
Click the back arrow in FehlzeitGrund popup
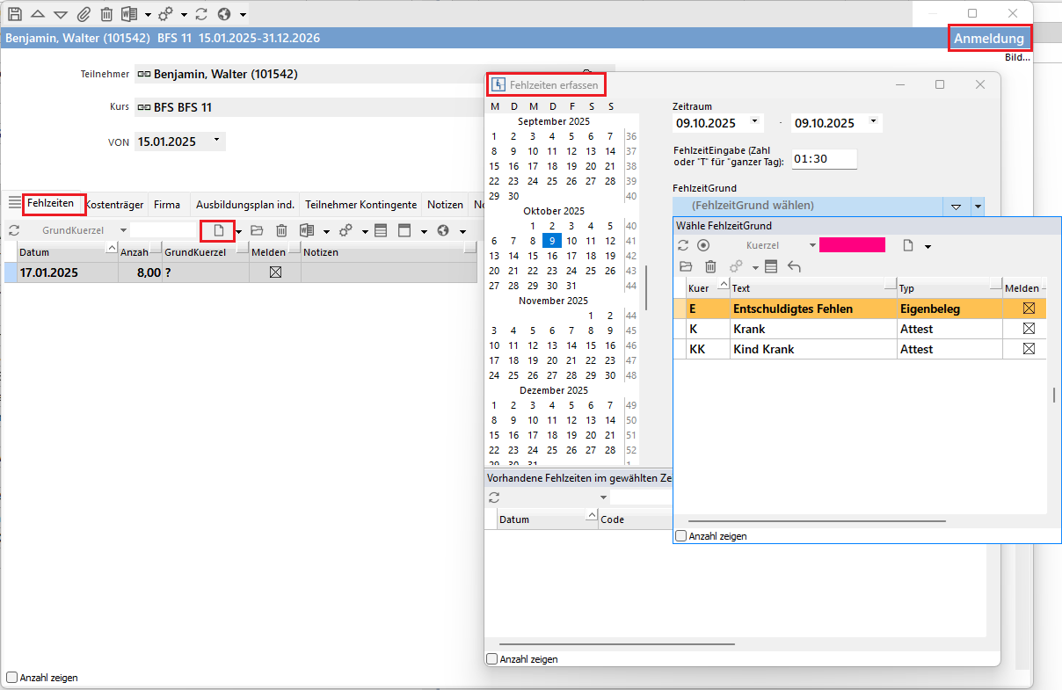794,266
